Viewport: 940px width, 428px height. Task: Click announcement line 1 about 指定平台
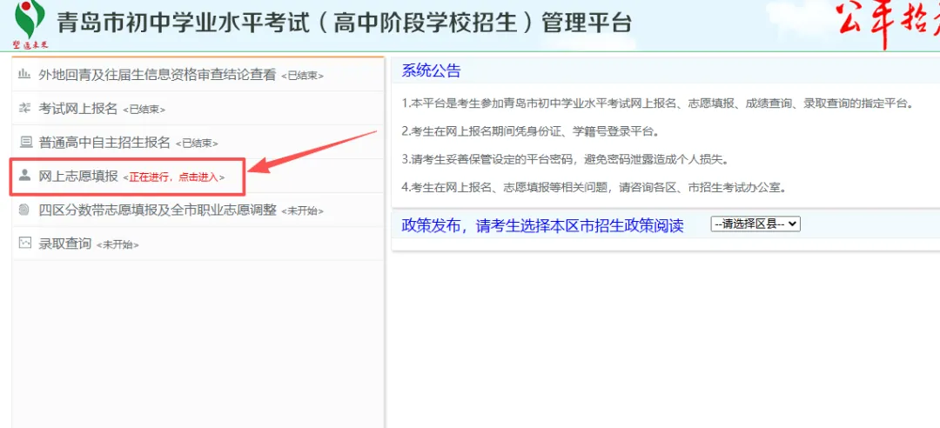coord(657,104)
